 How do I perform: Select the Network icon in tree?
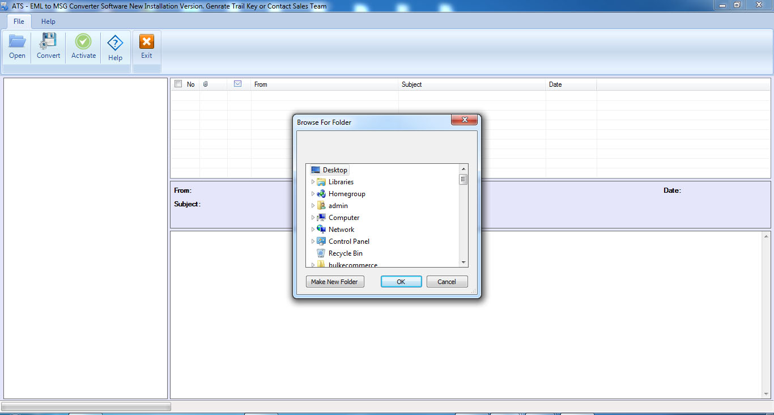[x=321, y=230]
